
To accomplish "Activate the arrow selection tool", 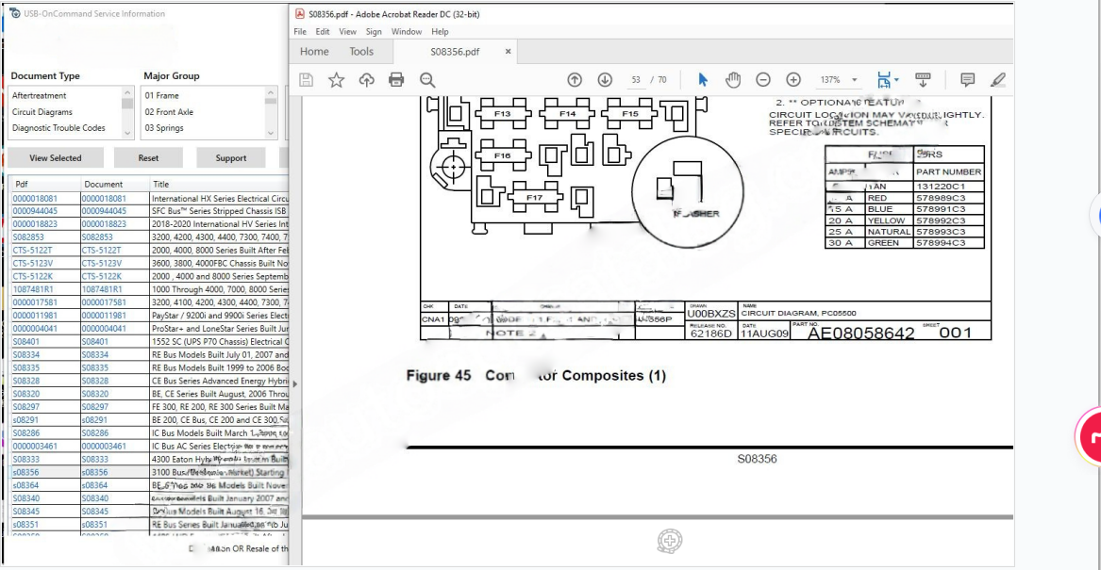I will (703, 80).
